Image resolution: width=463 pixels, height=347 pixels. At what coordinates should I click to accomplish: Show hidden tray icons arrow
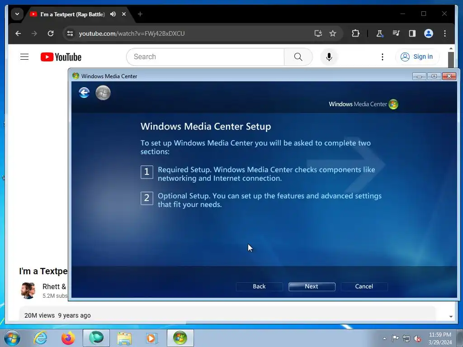(384, 338)
